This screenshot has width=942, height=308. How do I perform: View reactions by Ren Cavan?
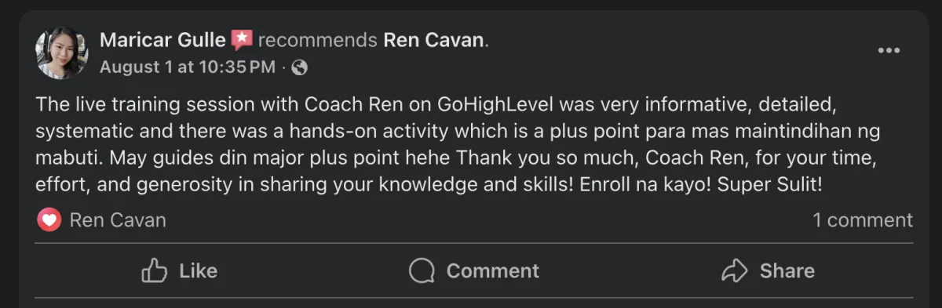click(118, 220)
